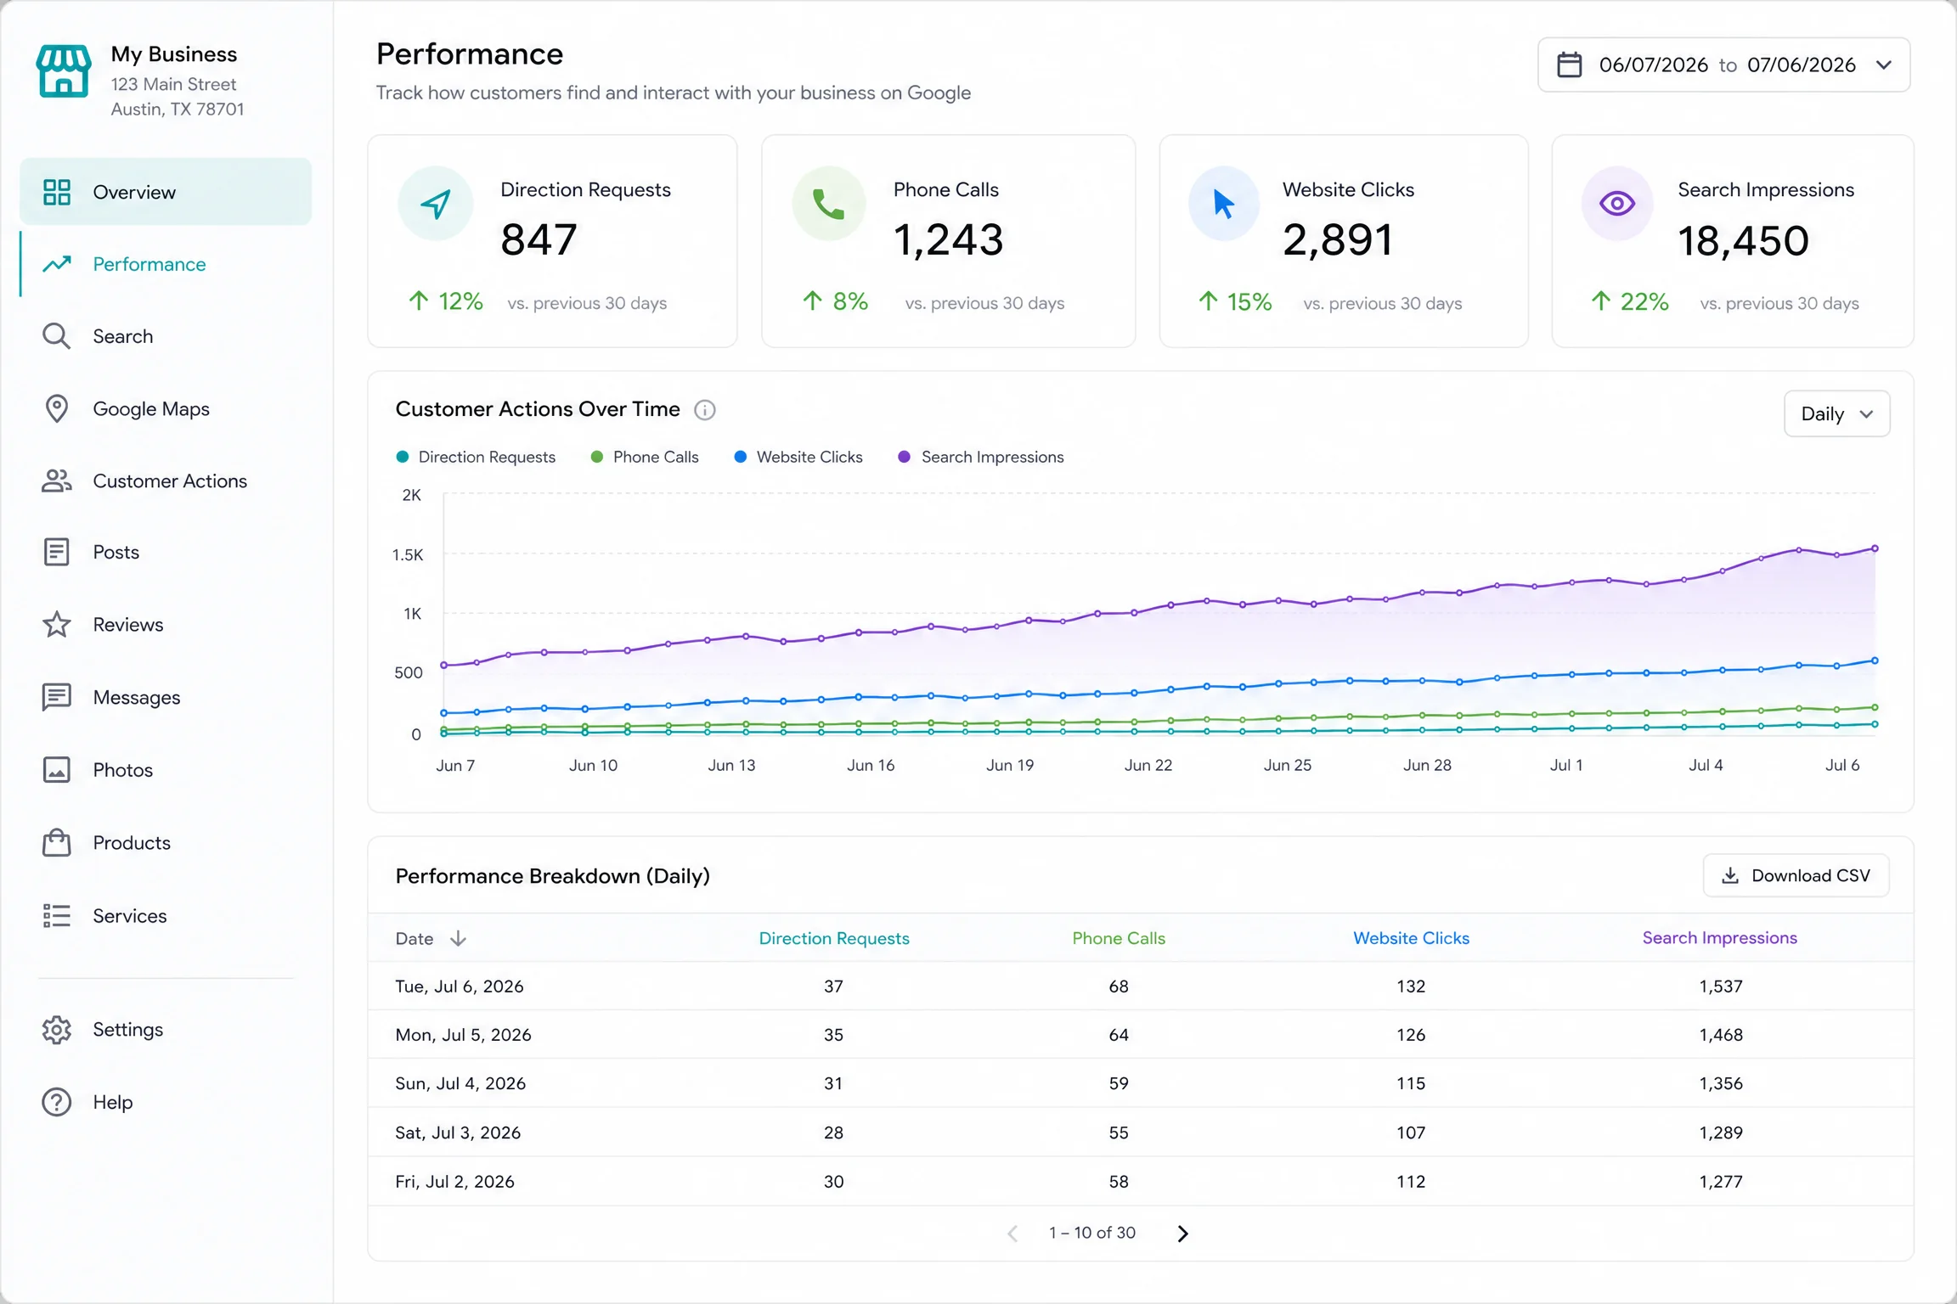
Task: Click the 1,243 Phone Calls total
Action: coord(948,239)
